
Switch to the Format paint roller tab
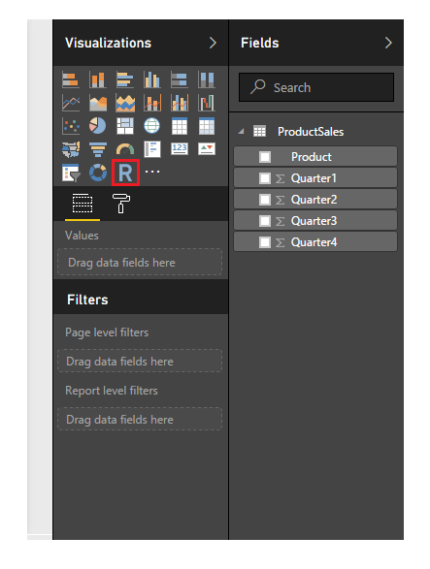pos(121,204)
